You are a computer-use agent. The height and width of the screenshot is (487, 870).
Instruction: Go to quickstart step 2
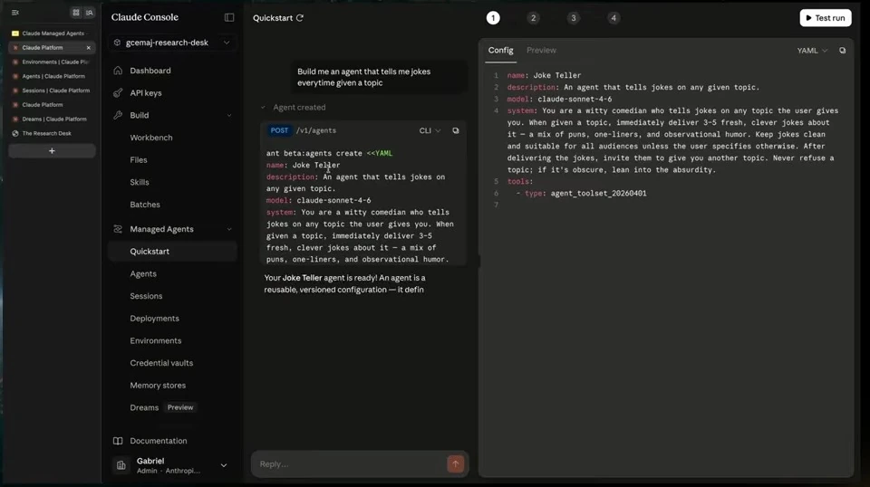[x=533, y=18]
